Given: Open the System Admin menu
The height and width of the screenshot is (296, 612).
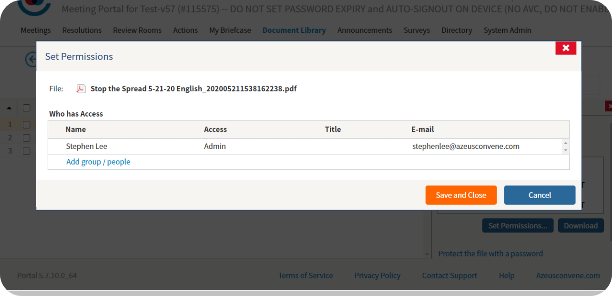Looking at the screenshot, I should (x=507, y=30).
